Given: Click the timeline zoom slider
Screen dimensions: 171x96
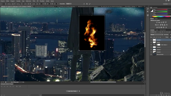Looking at the screenshot, I should coord(35,95).
